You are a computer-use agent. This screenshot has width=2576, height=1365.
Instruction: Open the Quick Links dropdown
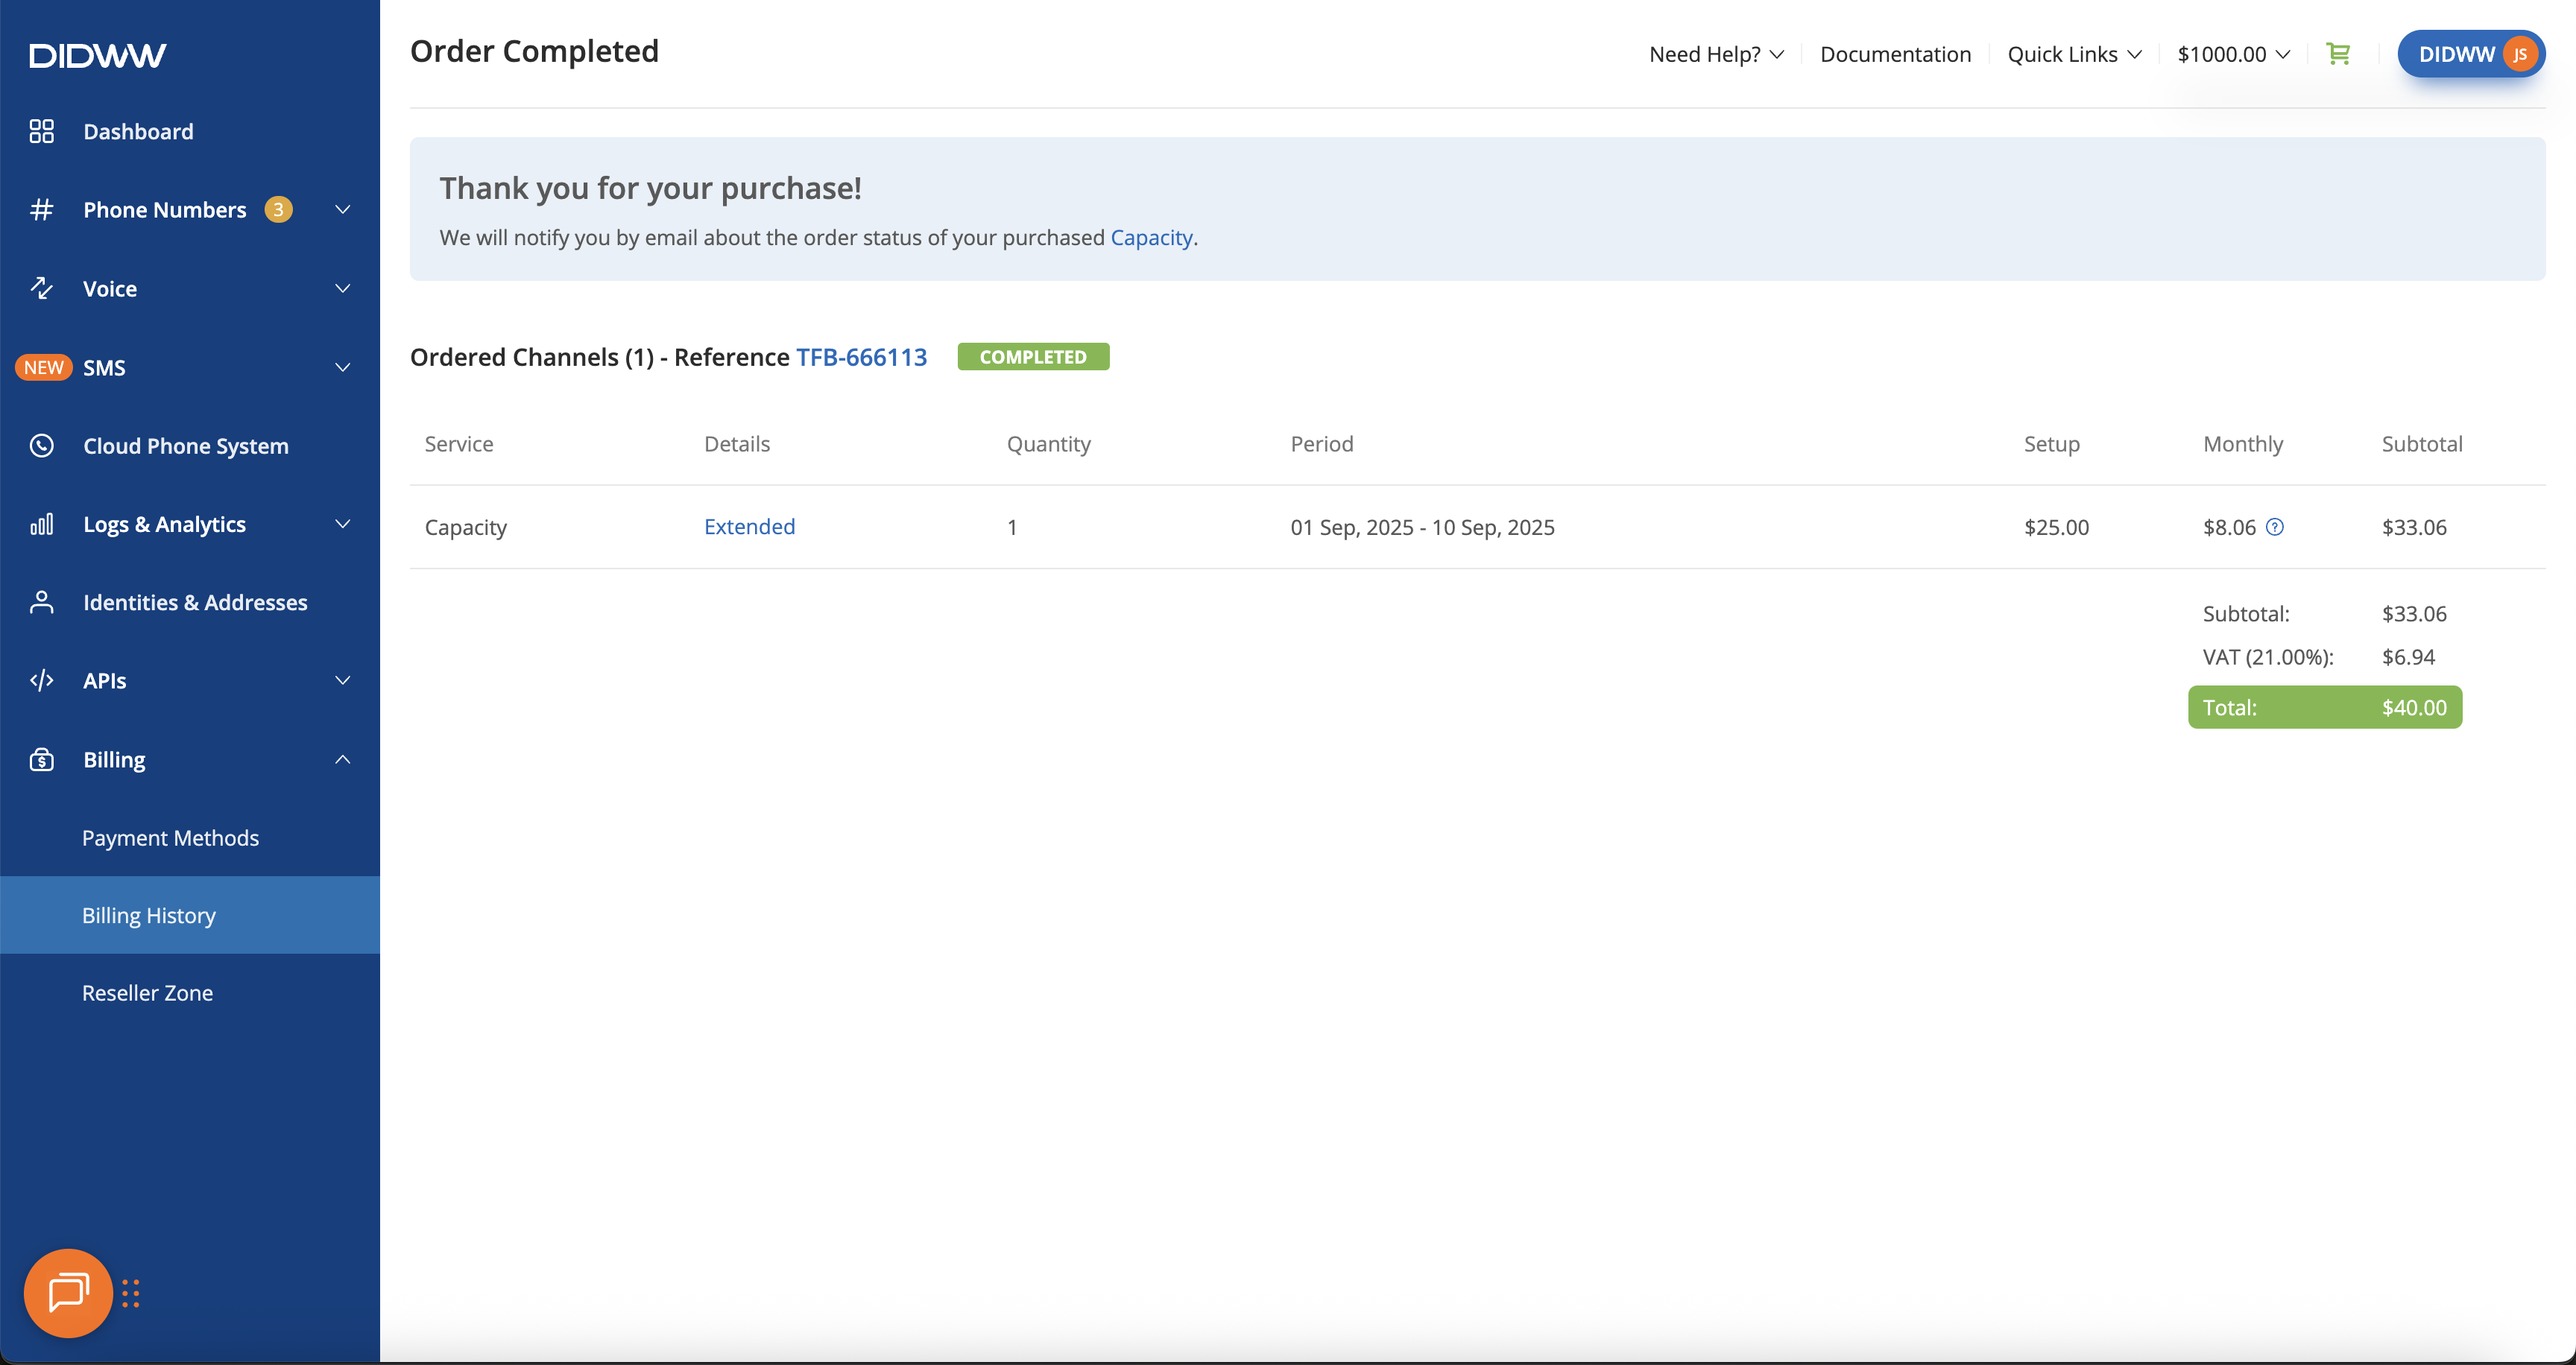tap(2074, 54)
